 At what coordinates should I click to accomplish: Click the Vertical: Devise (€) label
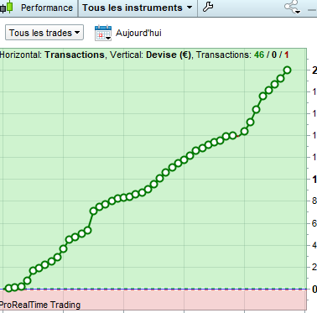tap(150, 55)
